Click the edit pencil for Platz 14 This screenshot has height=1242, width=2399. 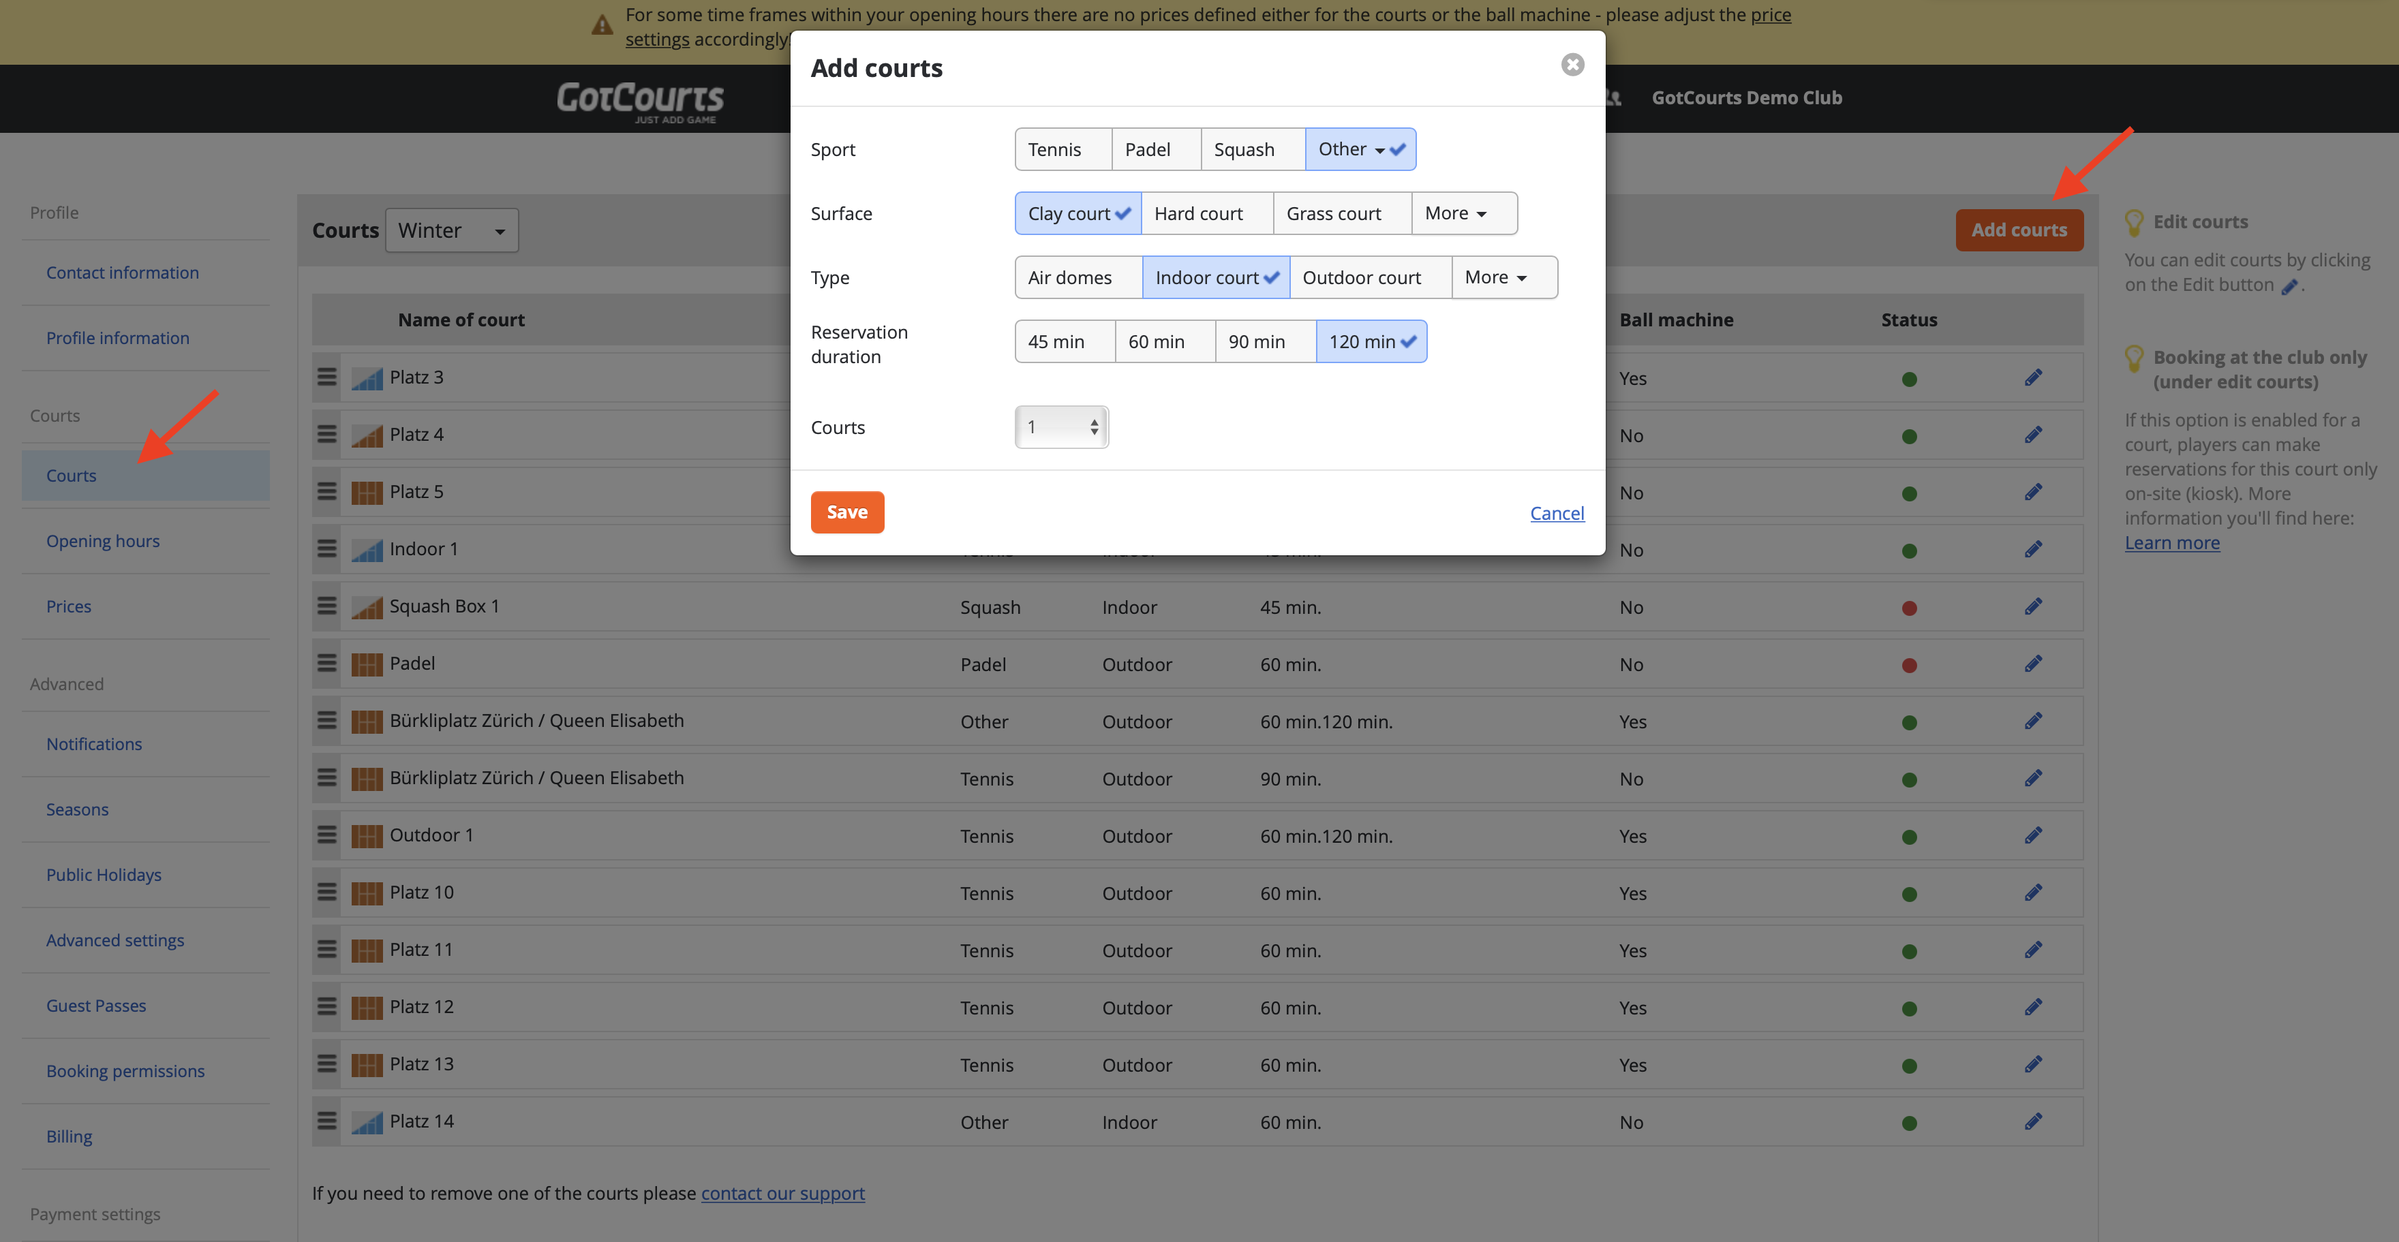(2033, 1121)
